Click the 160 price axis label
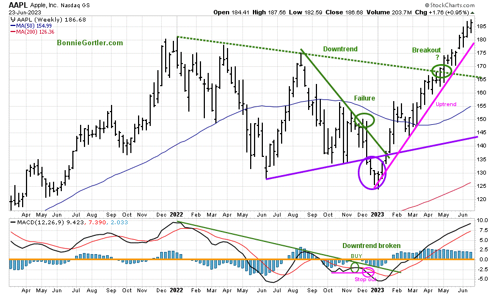This screenshot has height=295, width=497. click(x=482, y=93)
